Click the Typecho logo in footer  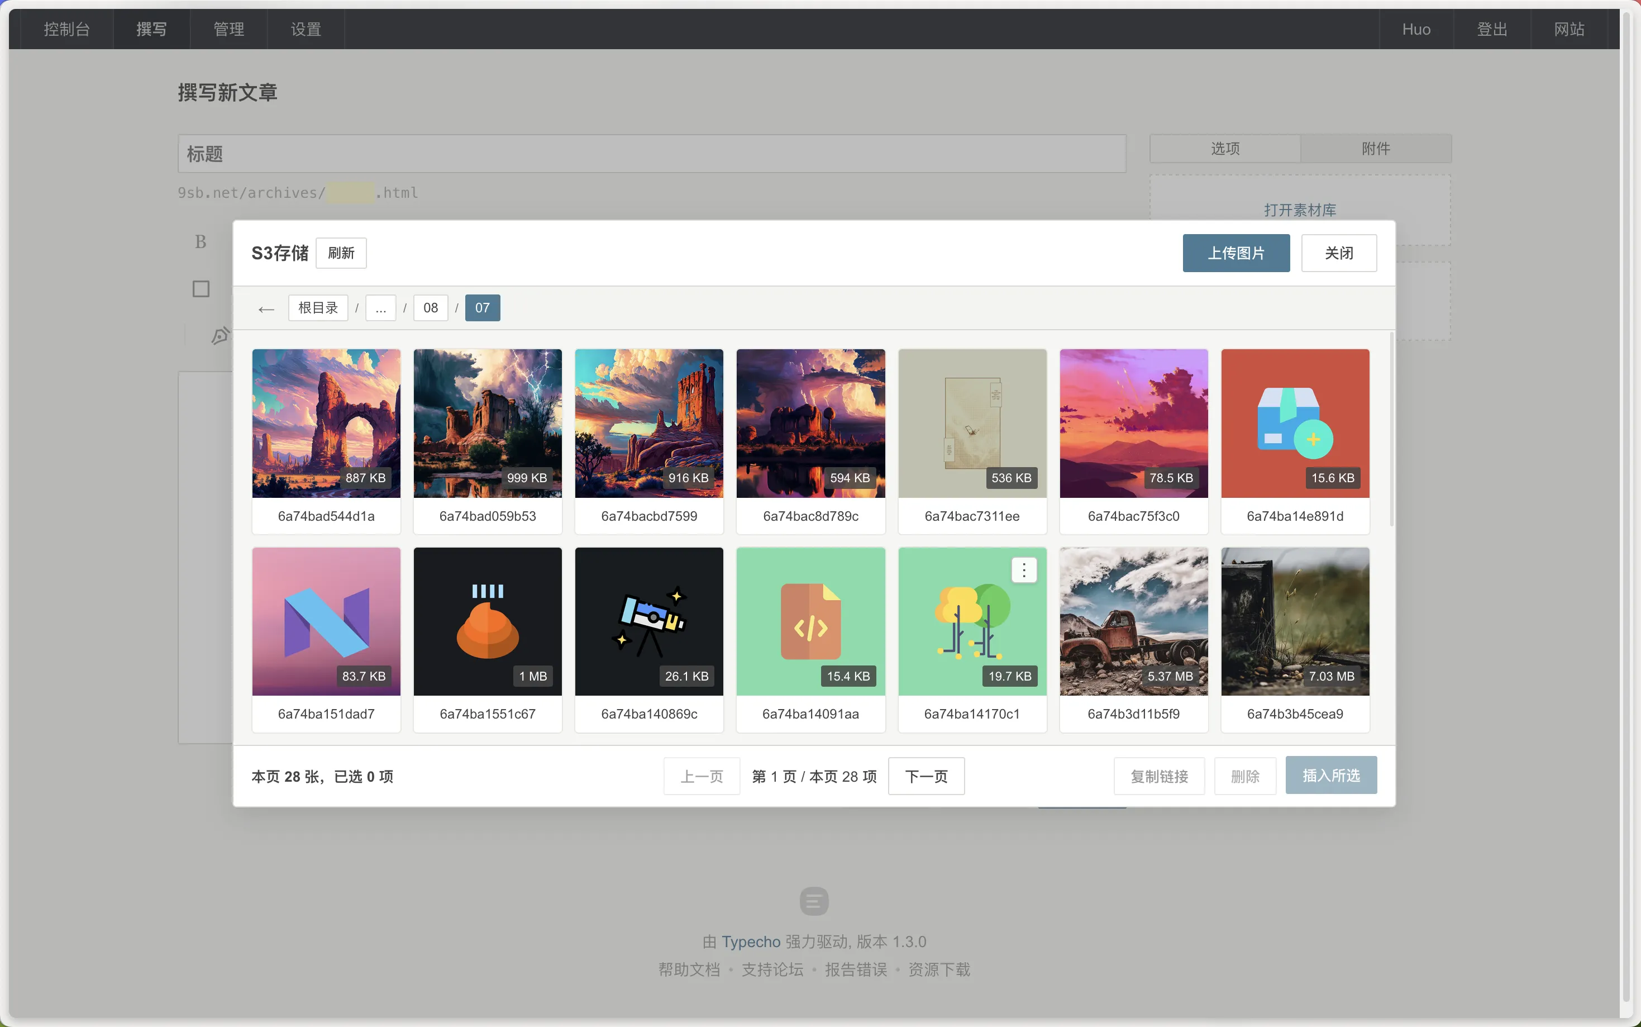[x=814, y=901]
